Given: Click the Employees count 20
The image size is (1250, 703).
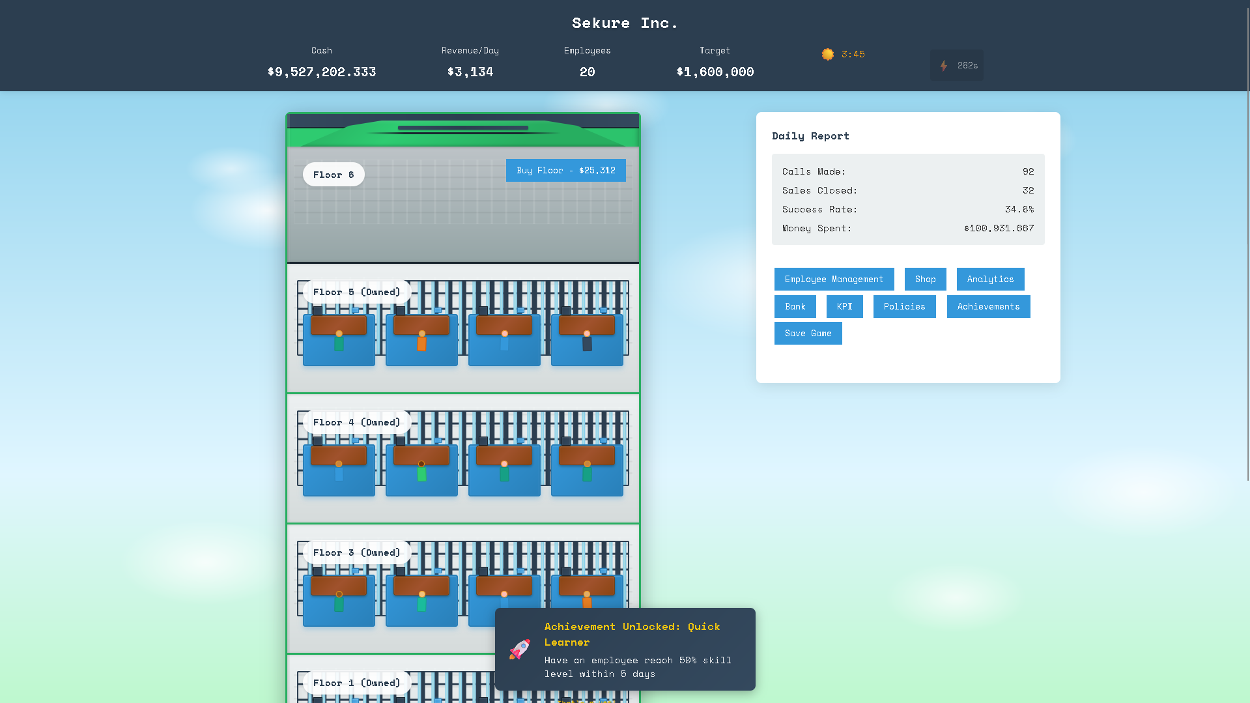Looking at the screenshot, I should coord(587,72).
